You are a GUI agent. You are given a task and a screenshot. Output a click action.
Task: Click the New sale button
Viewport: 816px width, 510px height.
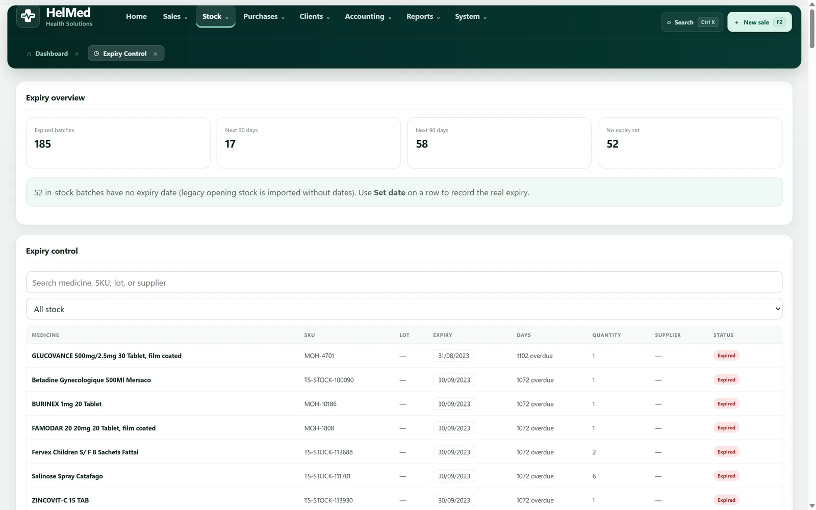[x=759, y=22]
